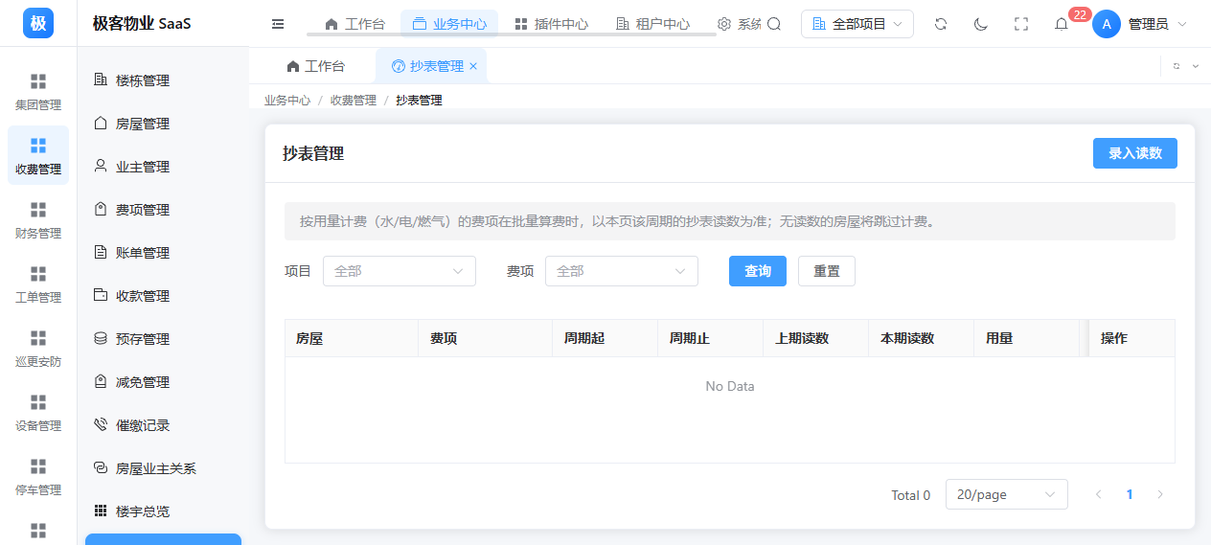This screenshot has width=1211, height=545.
Task: Open 设备管理 in left rail
Action: (38, 412)
